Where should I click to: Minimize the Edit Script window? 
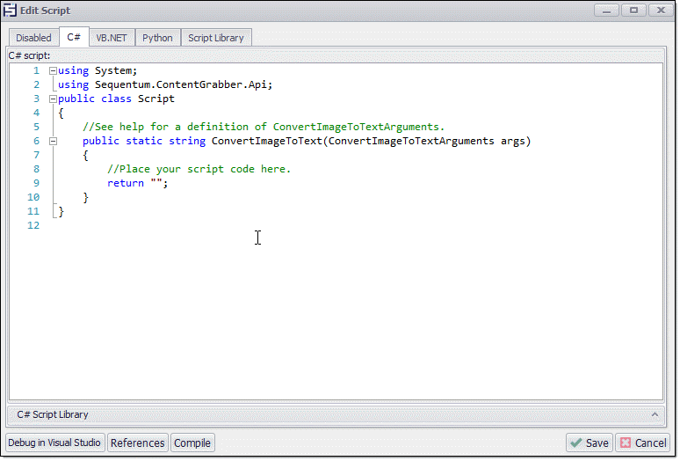(x=607, y=11)
